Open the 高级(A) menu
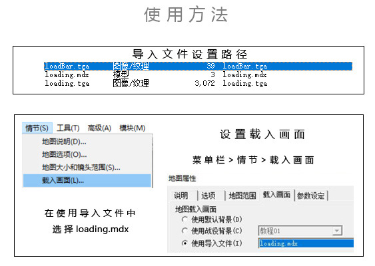The width and height of the screenshot is (375, 266). pos(99,128)
